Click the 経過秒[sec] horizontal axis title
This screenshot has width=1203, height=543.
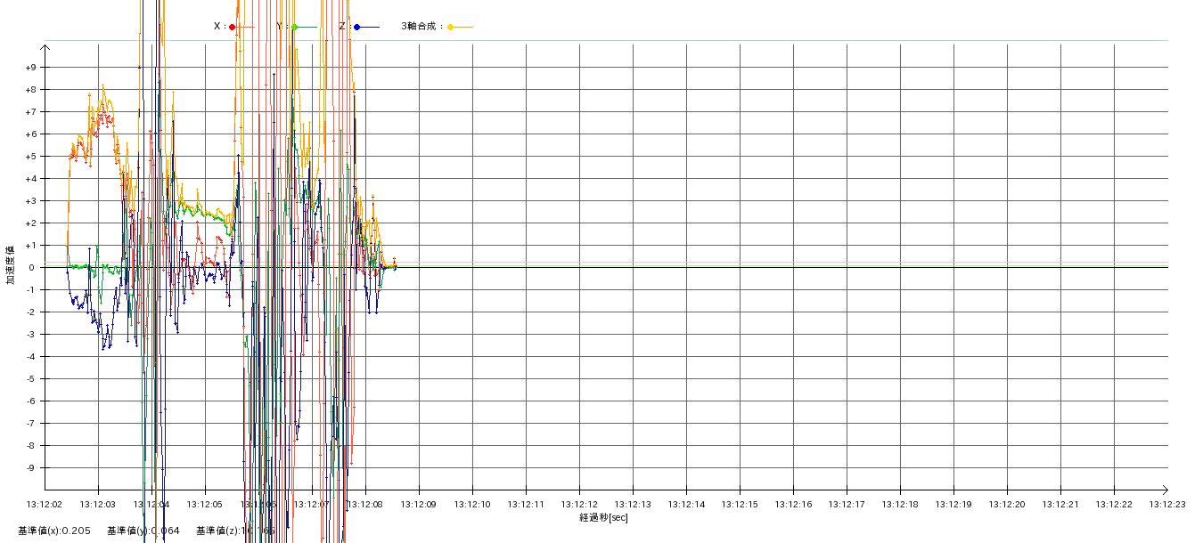tap(603, 517)
